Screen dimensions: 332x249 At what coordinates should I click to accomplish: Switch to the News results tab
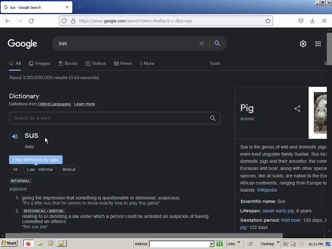click(123, 63)
